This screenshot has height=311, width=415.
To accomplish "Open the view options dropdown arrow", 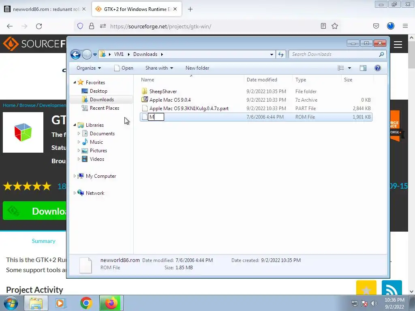I will (x=349, y=68).
